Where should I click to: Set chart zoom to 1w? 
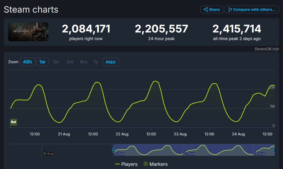(x=42, y=62)
